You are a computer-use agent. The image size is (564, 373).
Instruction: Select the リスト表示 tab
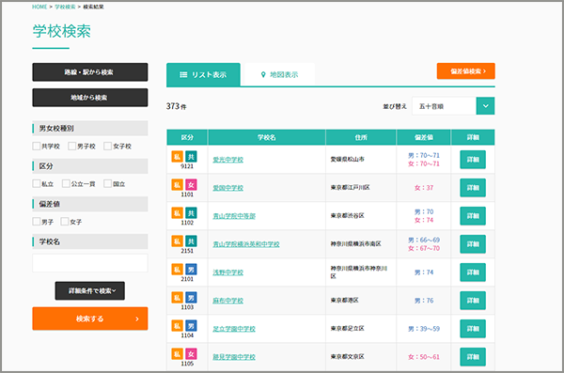pyautogui.click(x=203, y=74)
